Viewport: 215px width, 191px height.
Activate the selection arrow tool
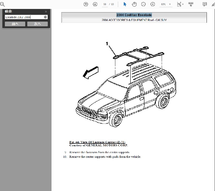[125, 4]
